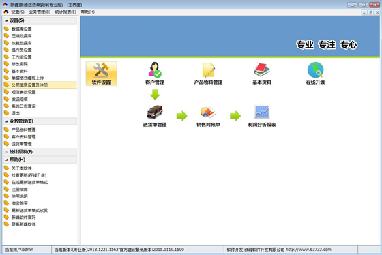Viewport: 382px width, 255px height.
Task: Launch 在线升级 globe icon
Action: coord(315,74)
